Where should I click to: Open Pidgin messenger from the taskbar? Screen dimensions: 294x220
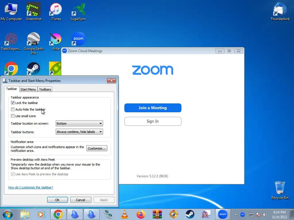(x=206, y=214)
